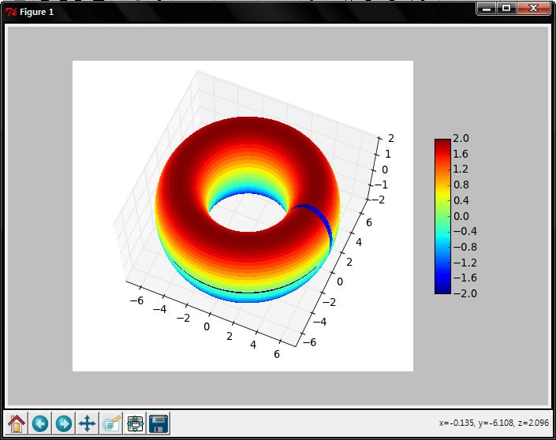
Task: Click the jet colorbar gradient
Action: click(442, 216)
